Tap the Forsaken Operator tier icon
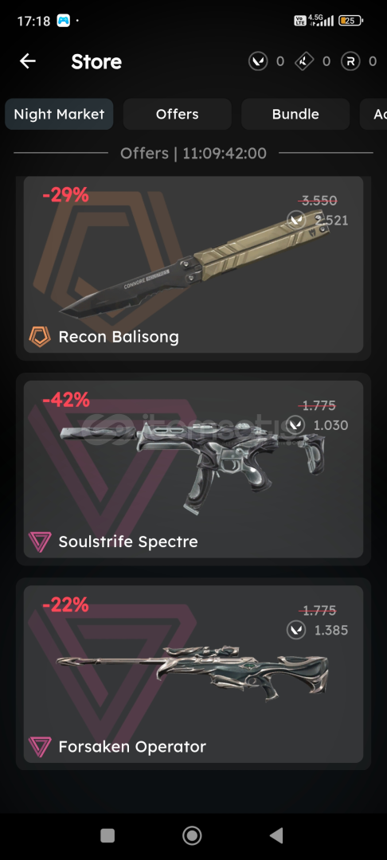This screenshot has width=387, height=860. pyautogui.click(x=40, y=746)
